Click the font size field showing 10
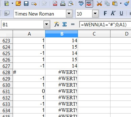 (x=84, y=14)
